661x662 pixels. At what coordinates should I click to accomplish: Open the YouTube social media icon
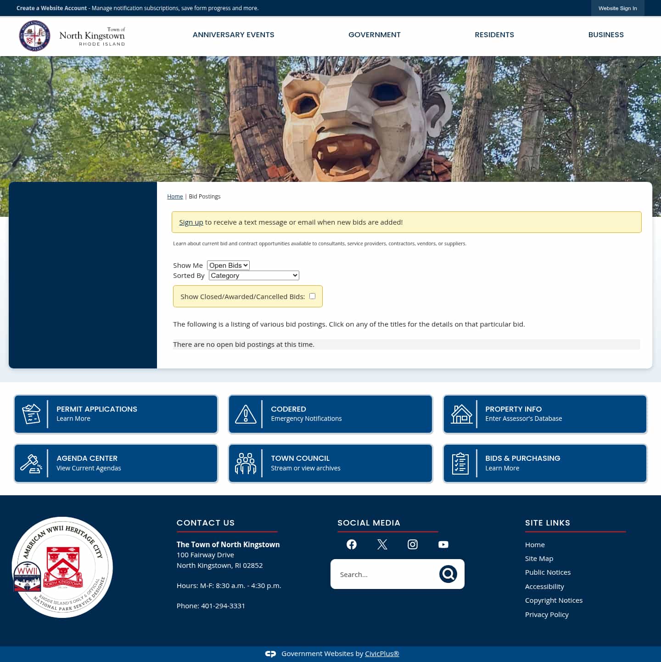click(x=443, y=544)
